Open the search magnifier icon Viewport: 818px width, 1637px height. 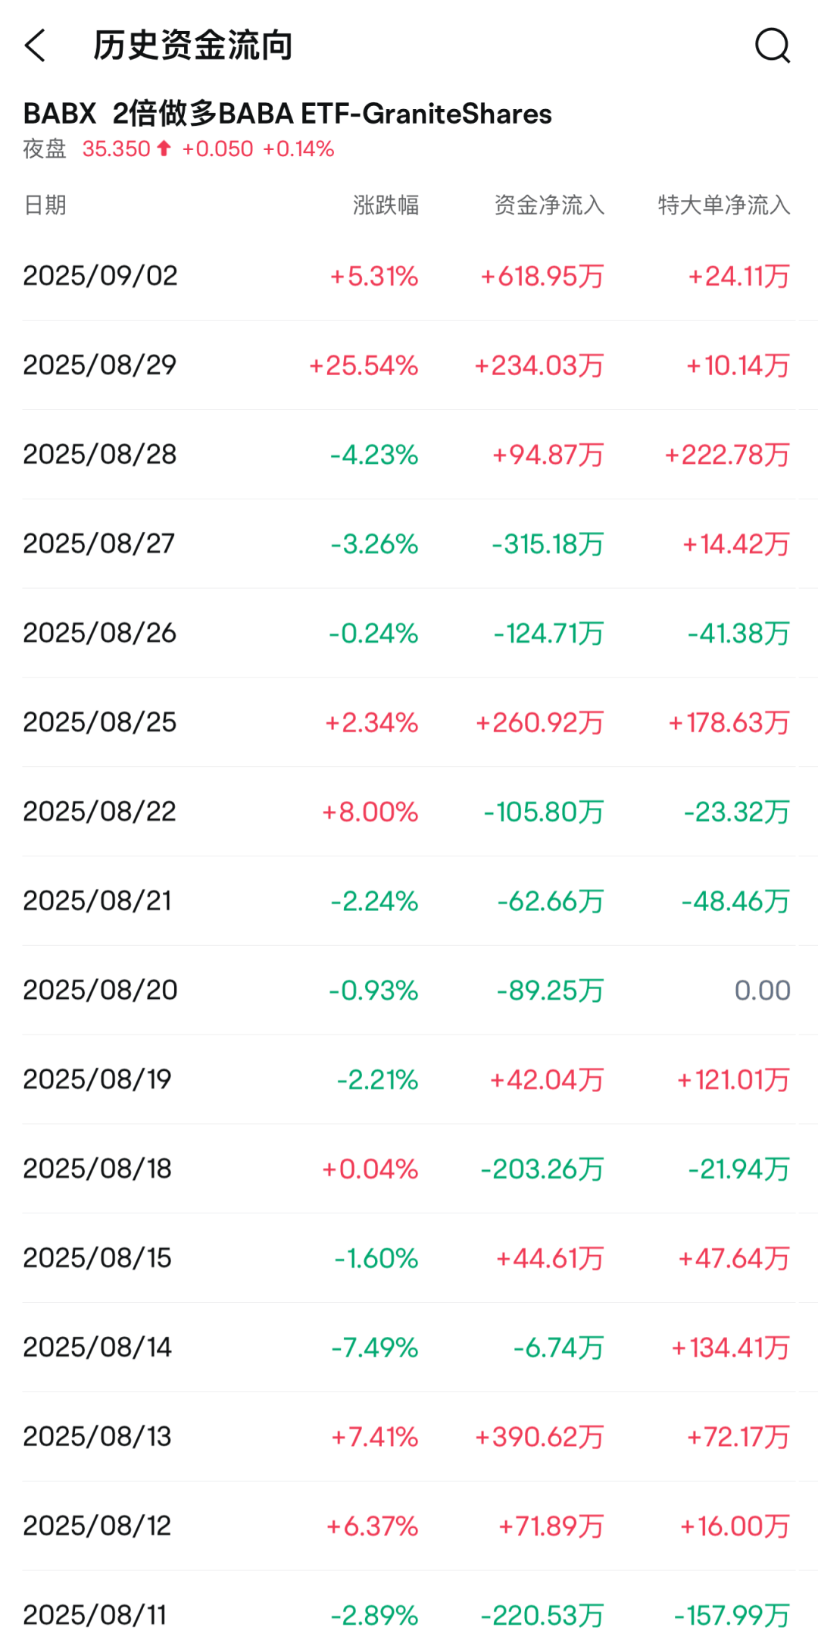point(771,46)
